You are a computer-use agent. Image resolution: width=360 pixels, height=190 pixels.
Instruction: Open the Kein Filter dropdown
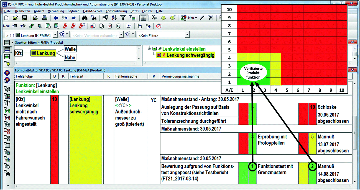coord(187,35)
